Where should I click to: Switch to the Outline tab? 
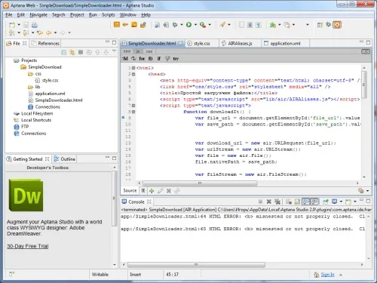65,159
